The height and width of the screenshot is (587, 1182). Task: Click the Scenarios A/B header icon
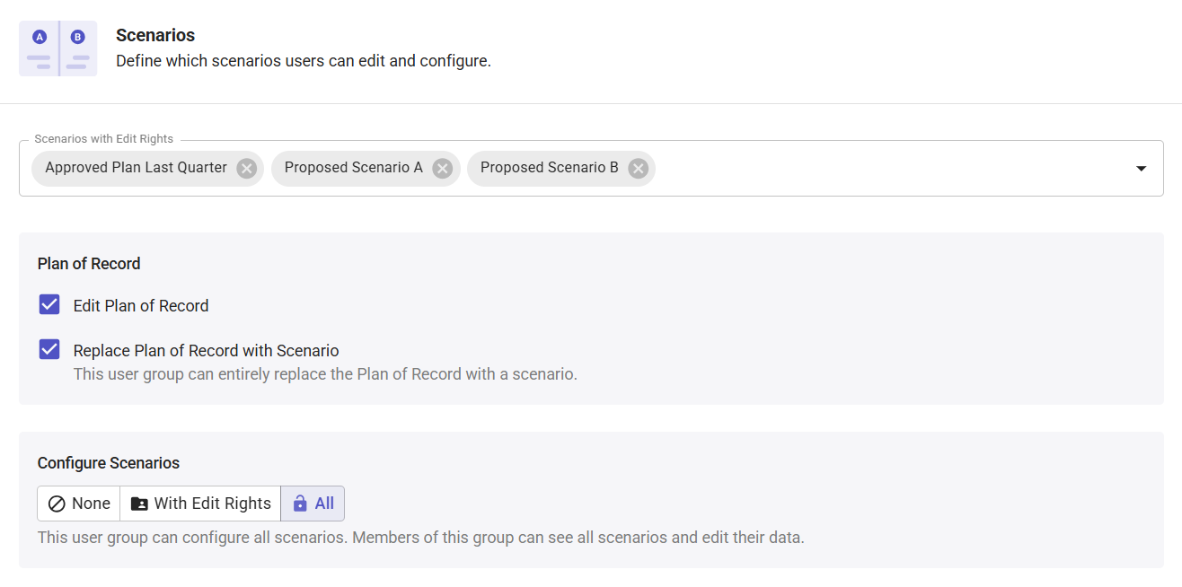pyautogui.click(x=58, y=48)
